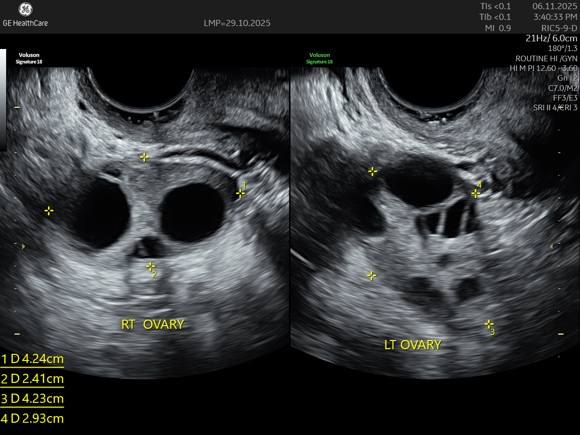
Task: Click the leftmost caliper cross on right ovary image
Action: [49, 210]
